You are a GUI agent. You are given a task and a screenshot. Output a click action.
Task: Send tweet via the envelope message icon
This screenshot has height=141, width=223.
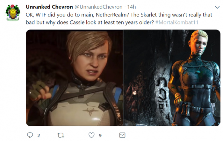[x=122, y=135]
